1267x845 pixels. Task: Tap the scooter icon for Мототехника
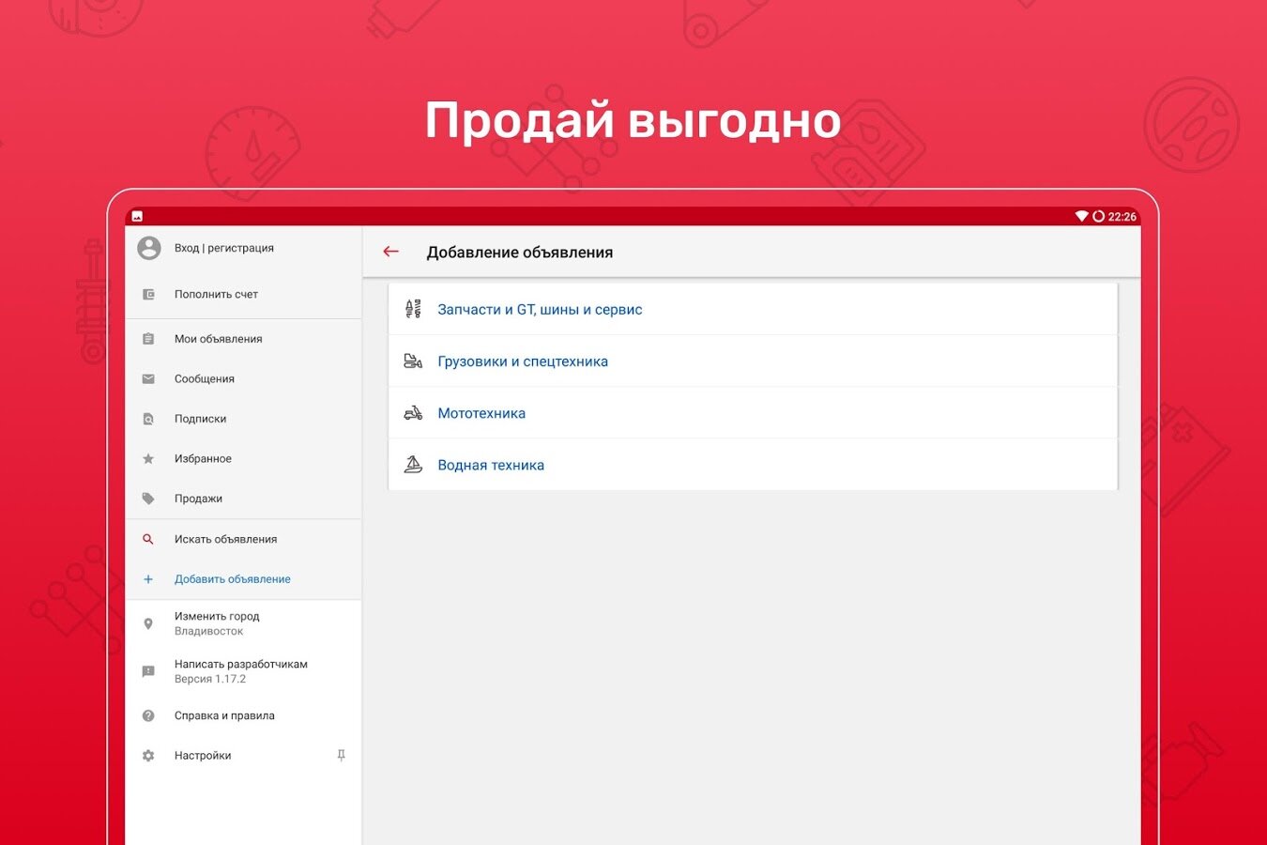[413, 413]
